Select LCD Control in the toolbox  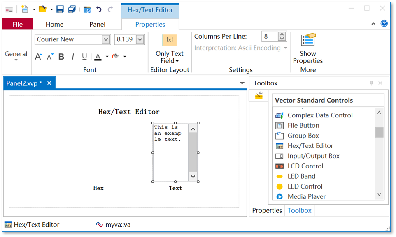tap(305, 166)
